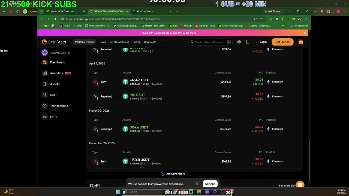Open the orange gift box icon
The height and width of the screenshot is (196, 349).
coord(301,42)
